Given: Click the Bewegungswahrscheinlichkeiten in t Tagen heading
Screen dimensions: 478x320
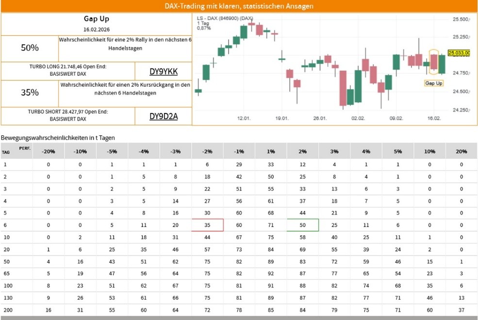Looking at the screenshot, I should click(58, 138).
